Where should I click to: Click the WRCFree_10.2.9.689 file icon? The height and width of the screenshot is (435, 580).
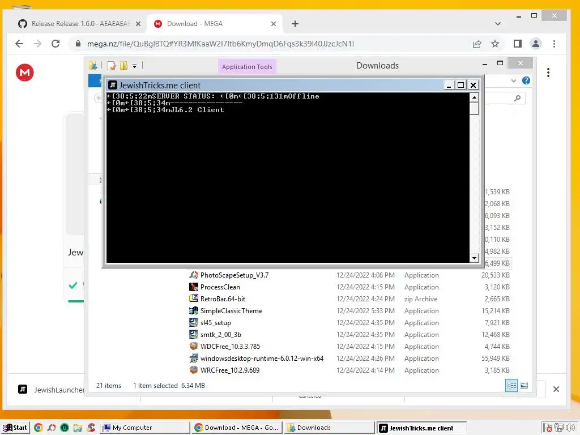[x=194, y=370]
